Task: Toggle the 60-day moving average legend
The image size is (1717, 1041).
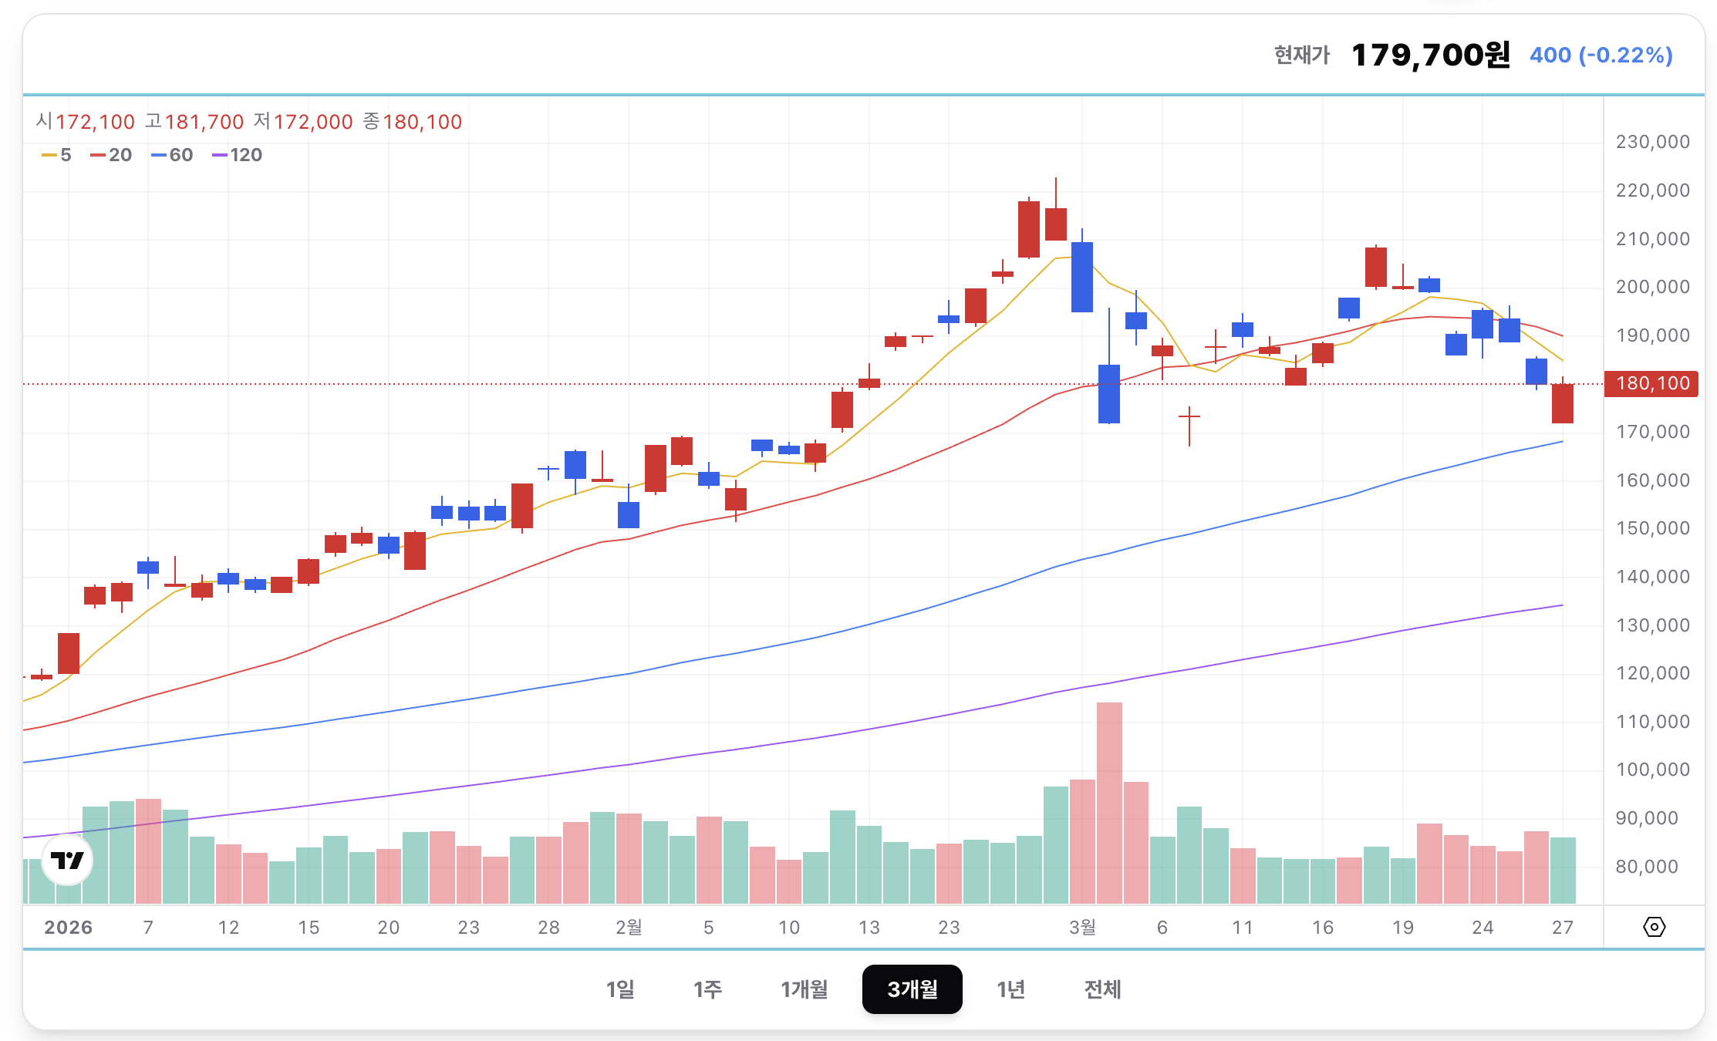Action: coord(173,155)
